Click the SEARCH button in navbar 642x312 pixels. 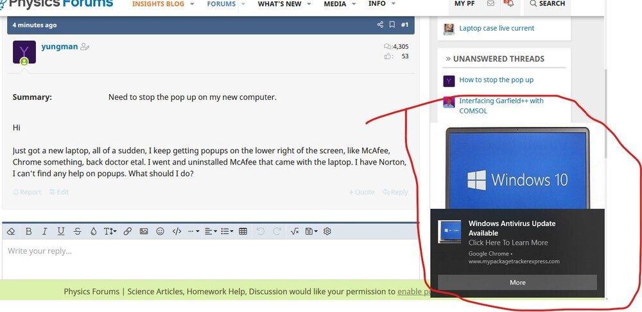coord(547,3)
